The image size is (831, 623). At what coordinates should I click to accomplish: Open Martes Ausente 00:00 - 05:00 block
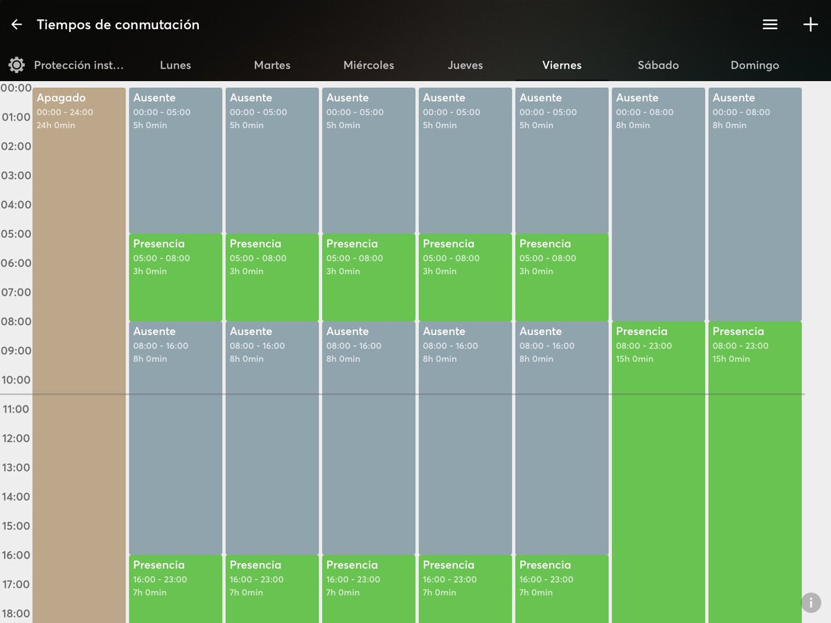click(x=272, y=161)
